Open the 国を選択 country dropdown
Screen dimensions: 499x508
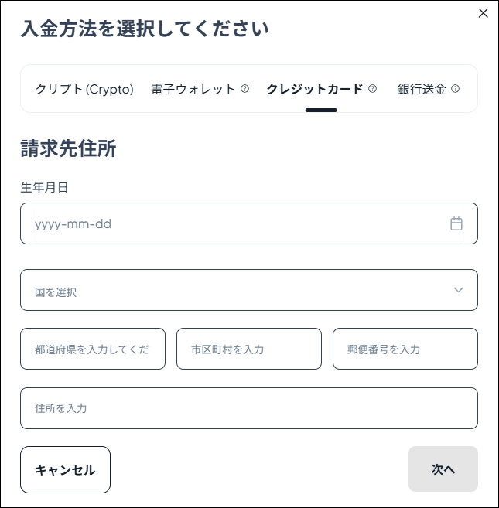[232, 290]
